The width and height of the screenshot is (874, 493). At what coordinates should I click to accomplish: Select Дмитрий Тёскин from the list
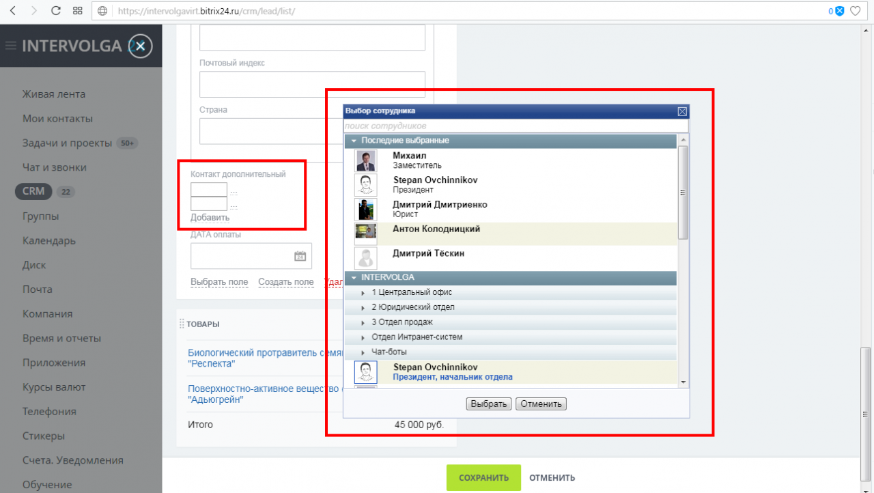click(510, 259)
